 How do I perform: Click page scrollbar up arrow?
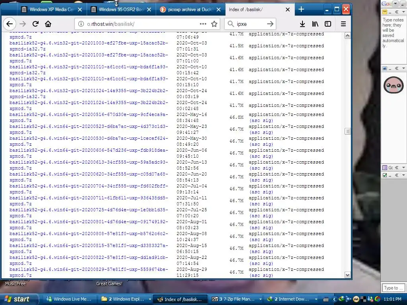pyautogui.click(x=347, y=36)
